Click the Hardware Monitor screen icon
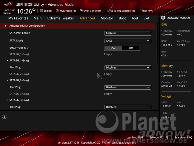194x146 pixels. [163, 18]
